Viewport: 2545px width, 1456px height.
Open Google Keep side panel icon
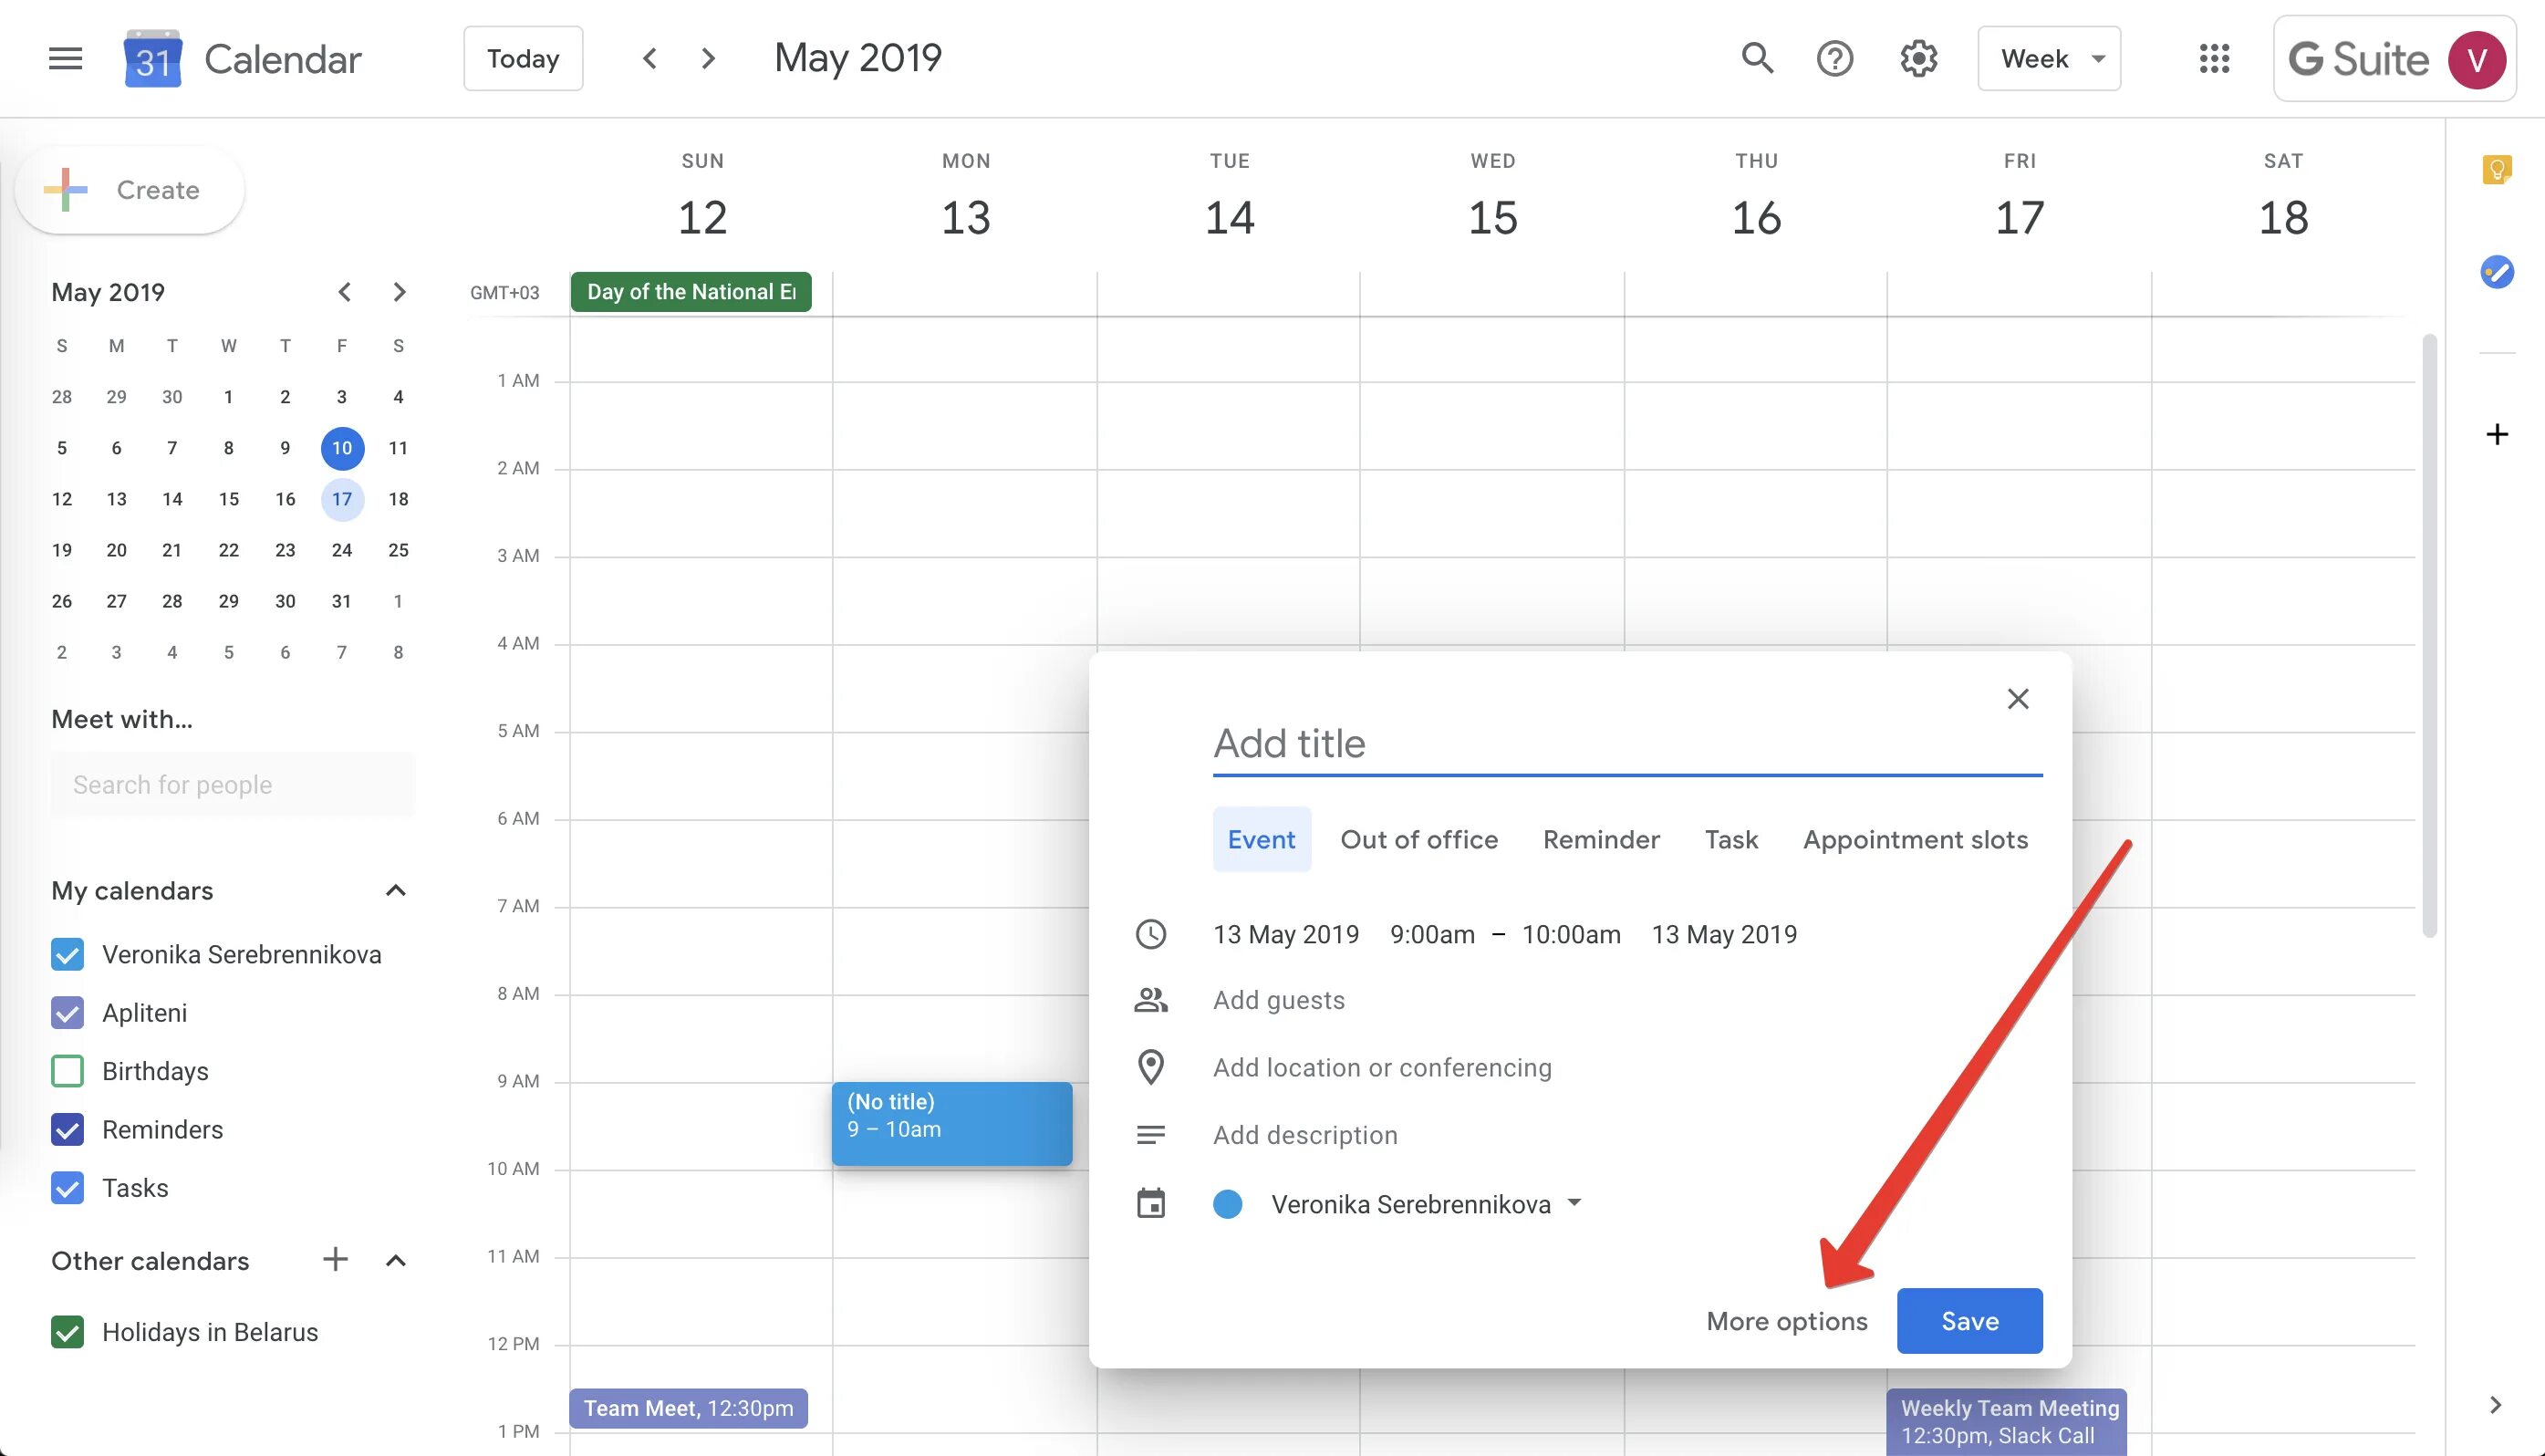[2496, 170]
